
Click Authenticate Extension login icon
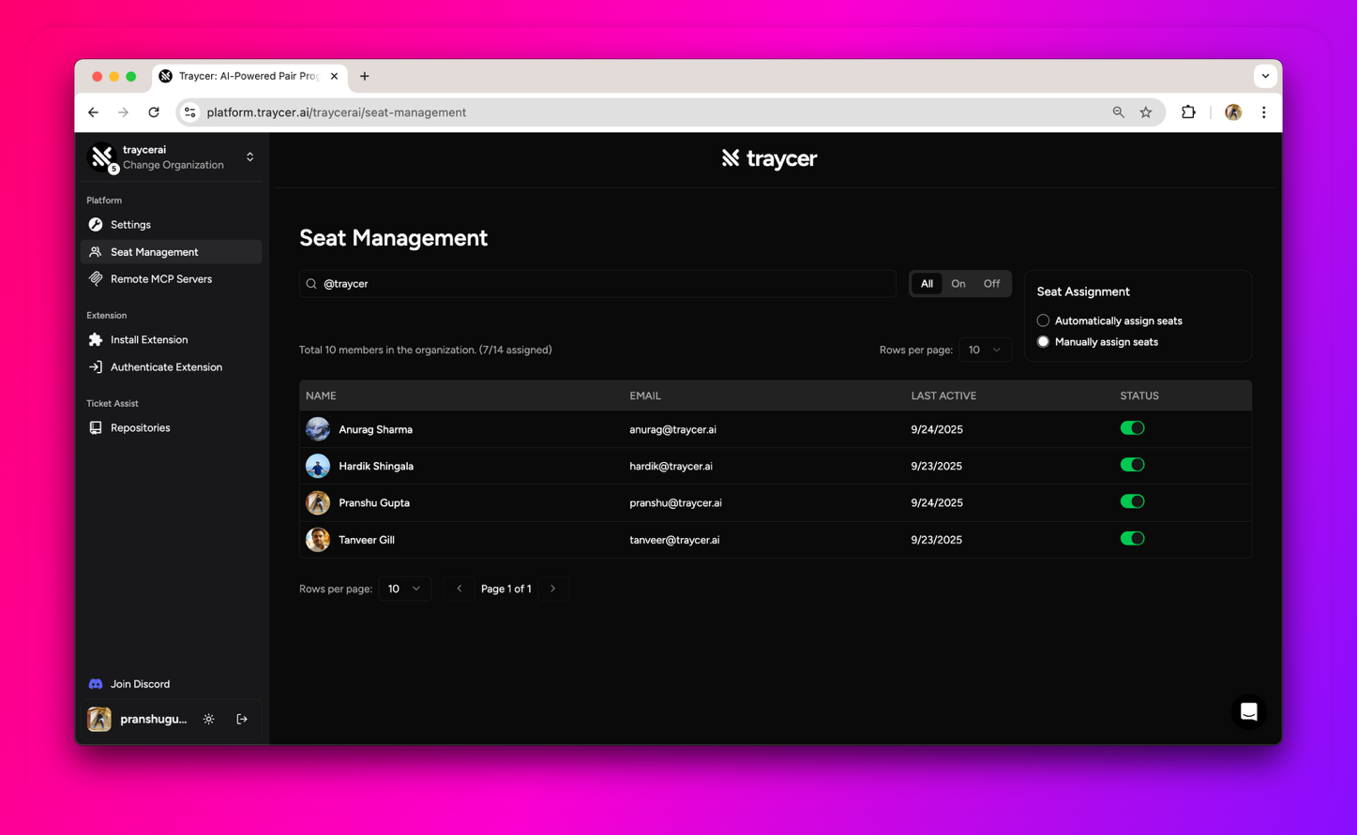[96, 367]
